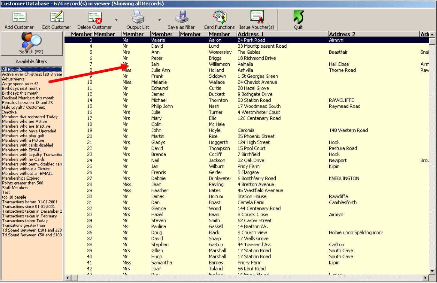Select the Halo Loyalty Customers filter

point(24,107)
